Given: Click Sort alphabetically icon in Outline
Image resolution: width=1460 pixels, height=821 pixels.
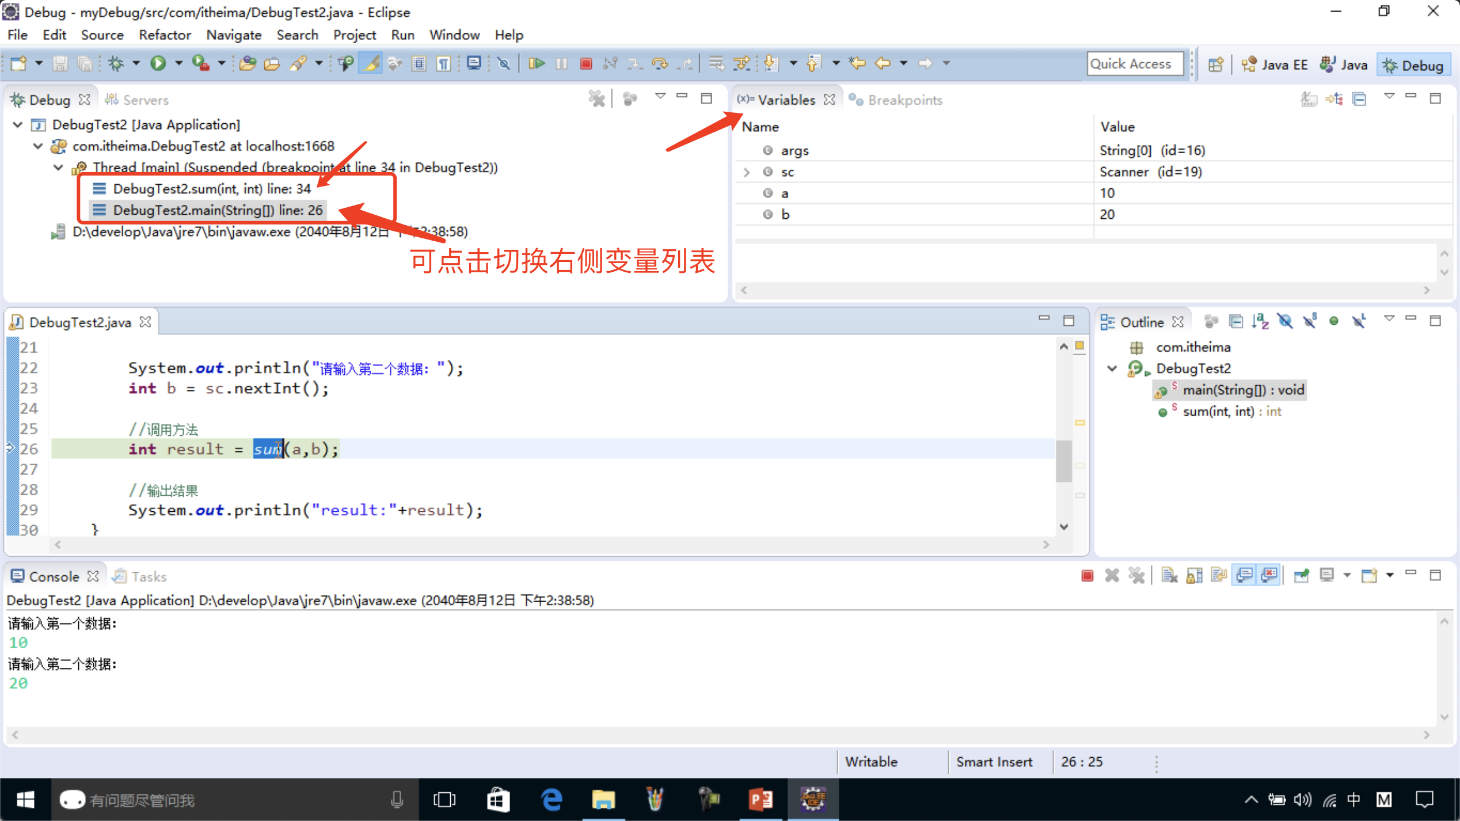Looking at the screenshot, I should point(1260,321).
